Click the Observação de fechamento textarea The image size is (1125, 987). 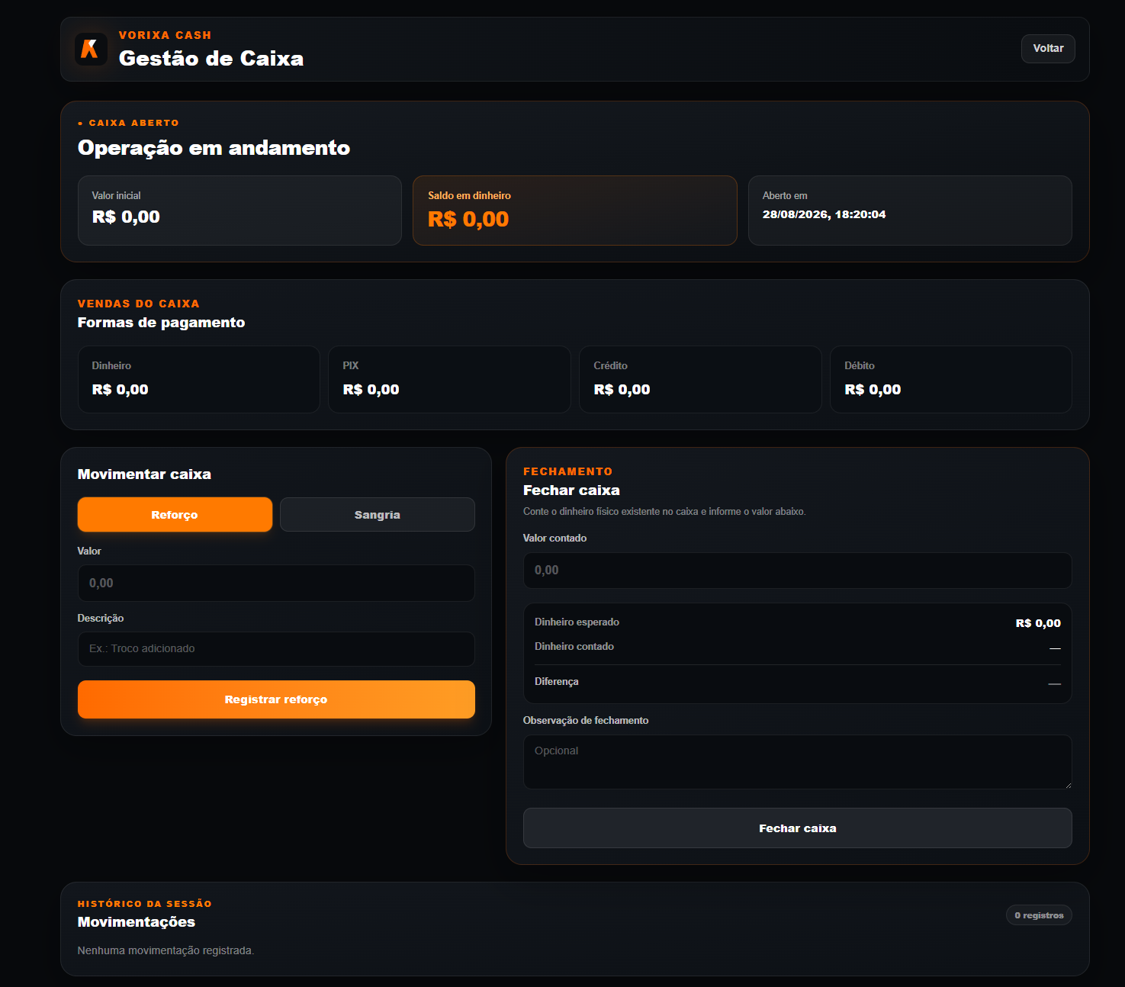(x=798, y=762)
